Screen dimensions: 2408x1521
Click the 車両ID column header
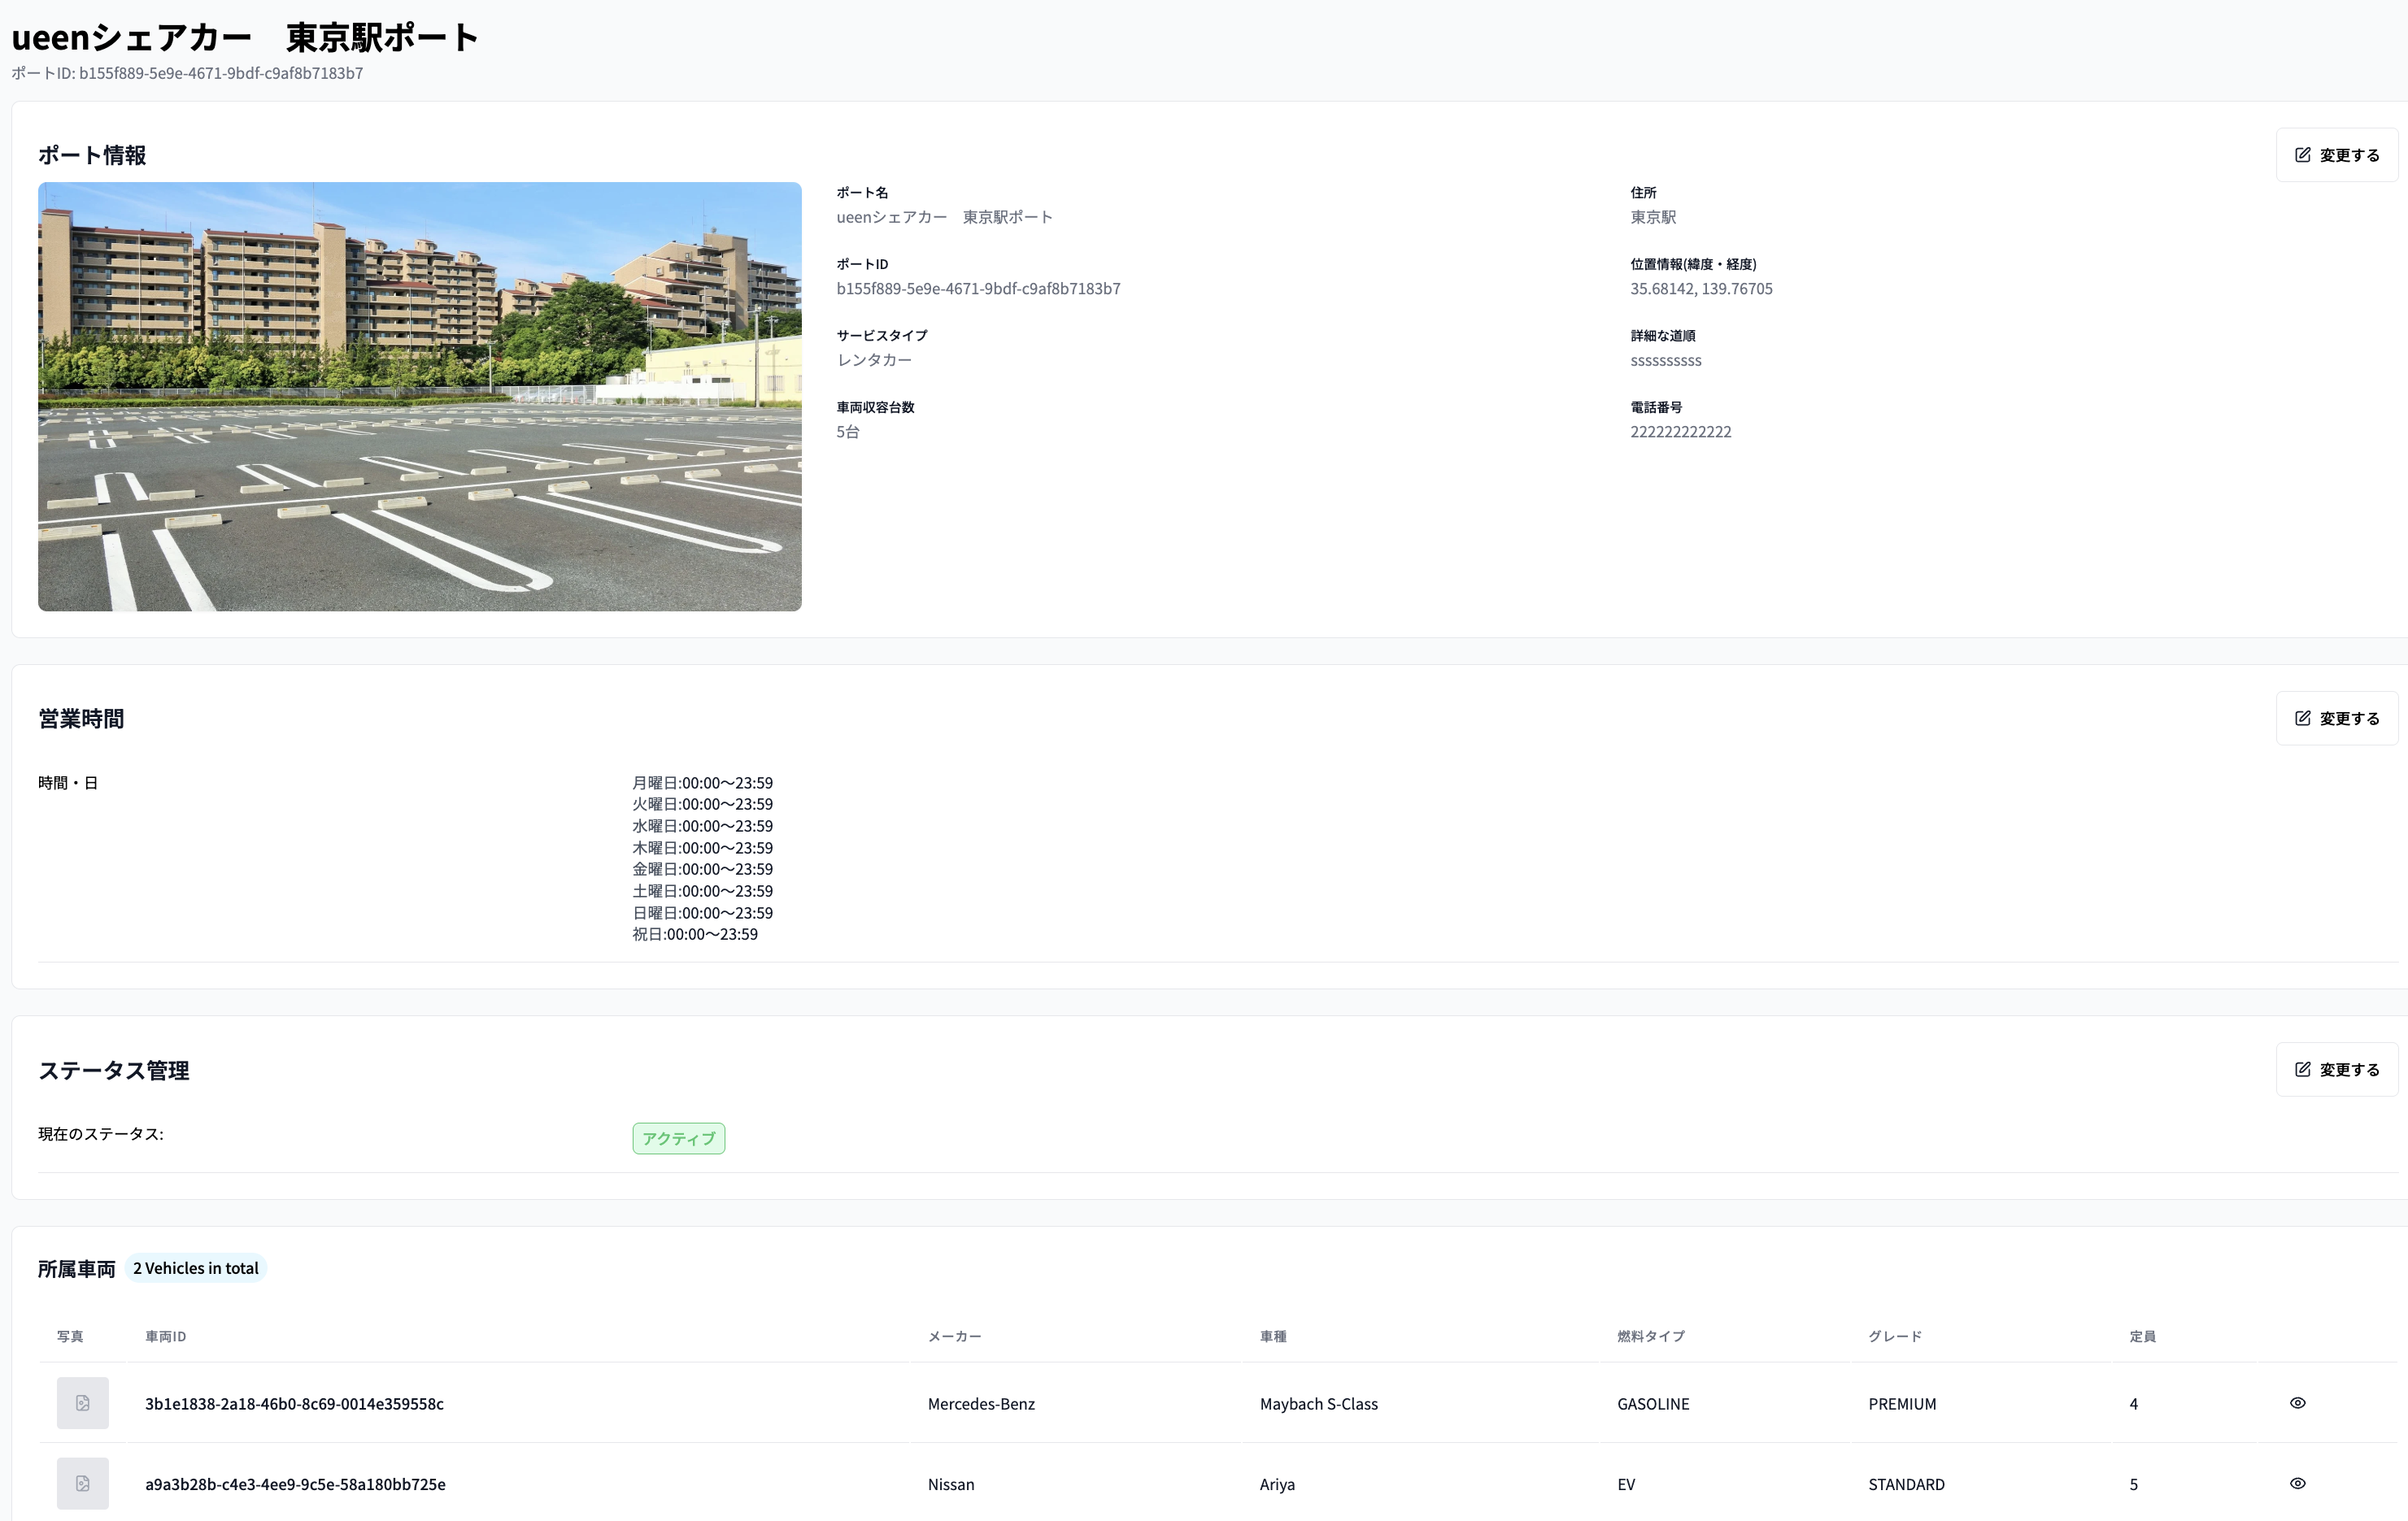(x=165, y=1336)
